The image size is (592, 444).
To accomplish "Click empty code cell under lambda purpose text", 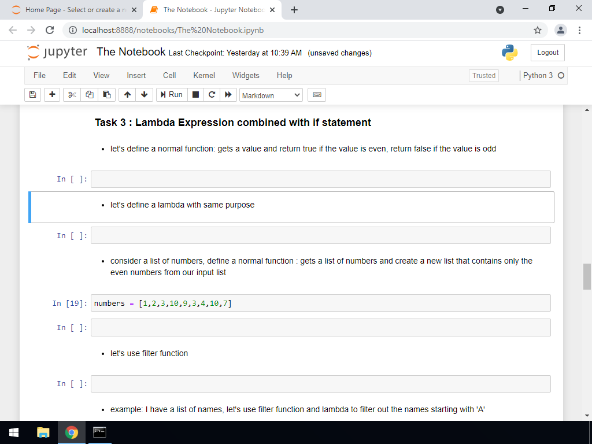I will (320, 235).
